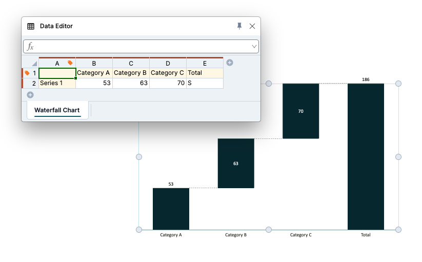Viewport: 422px width, 262px height.
Task: Grab the chart's top-right resize handle
Action: pos(398,84)
